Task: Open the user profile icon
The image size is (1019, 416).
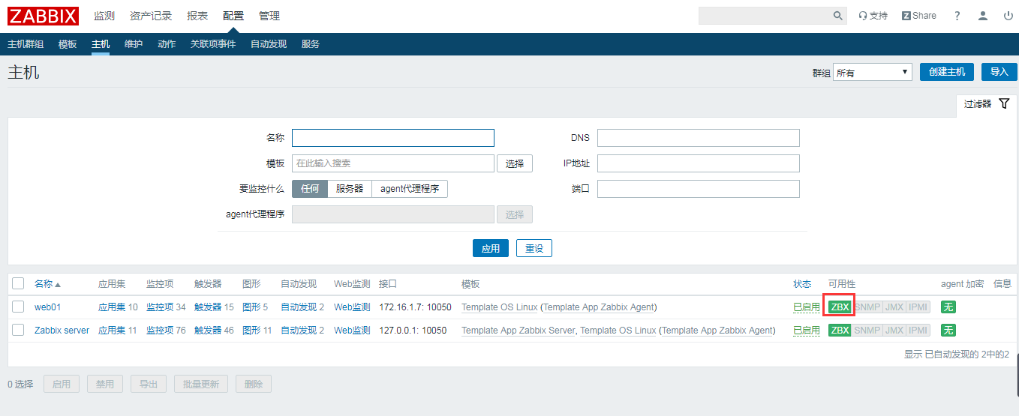Action: click(x=983, y=16)
